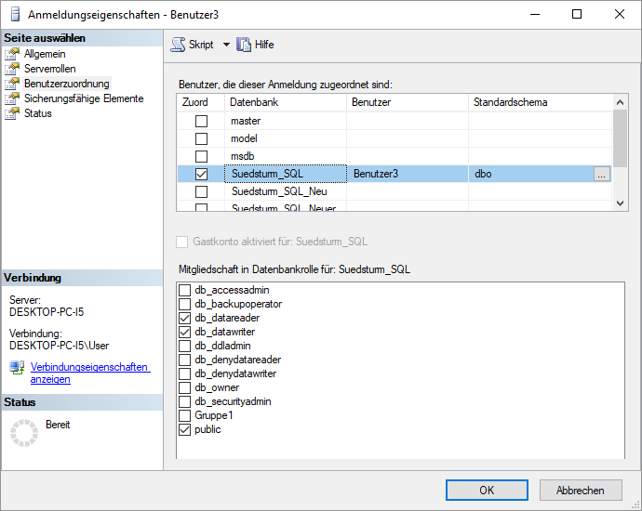Image resolution: width=642 pixels, height=511 pixels.
Task: Open the Skript dropdown arrow
Action: pos(225,45)
